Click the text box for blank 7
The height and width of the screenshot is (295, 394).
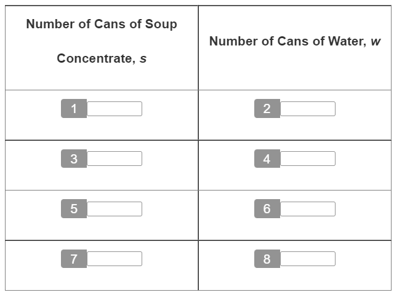(115, 259)
